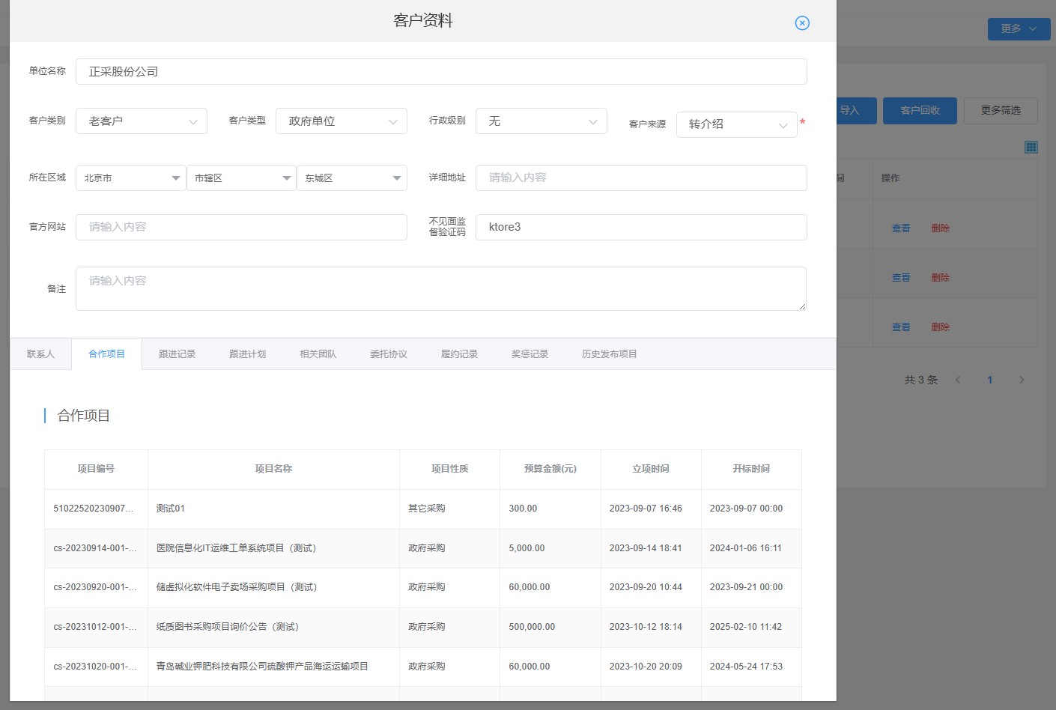Open the 跟进计划 tab
1056x710 pixels.
tap(247, 354)
